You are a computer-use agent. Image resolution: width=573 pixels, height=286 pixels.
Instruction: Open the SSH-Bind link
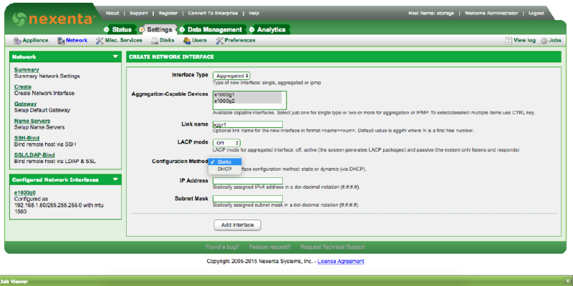coord(27,137)
